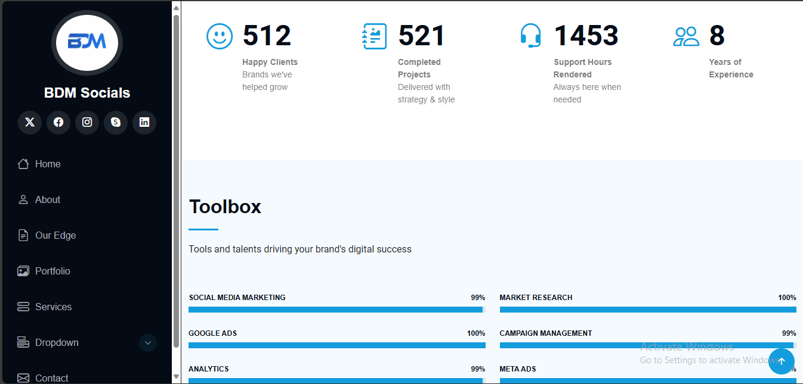Open the Instagram social icon
Viewport: 803px width, 384px height.
87,122
